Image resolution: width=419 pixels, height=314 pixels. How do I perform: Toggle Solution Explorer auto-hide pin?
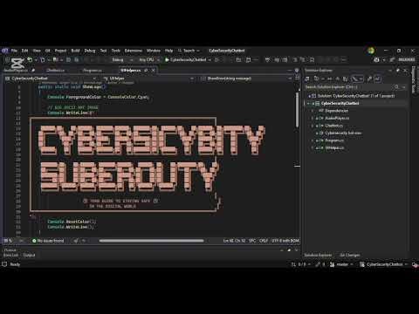click(x=398, y=71)
